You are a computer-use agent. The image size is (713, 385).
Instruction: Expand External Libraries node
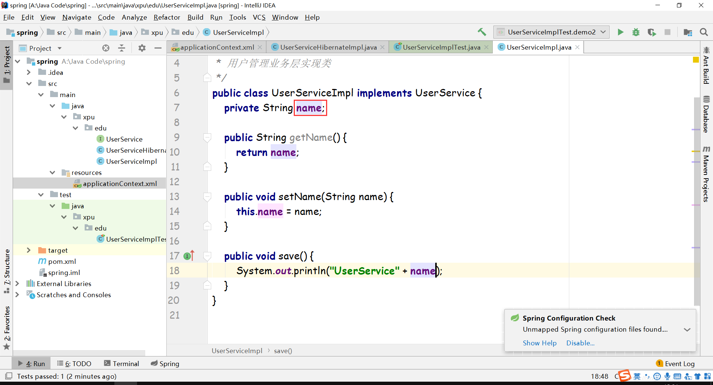click(17, 283)
